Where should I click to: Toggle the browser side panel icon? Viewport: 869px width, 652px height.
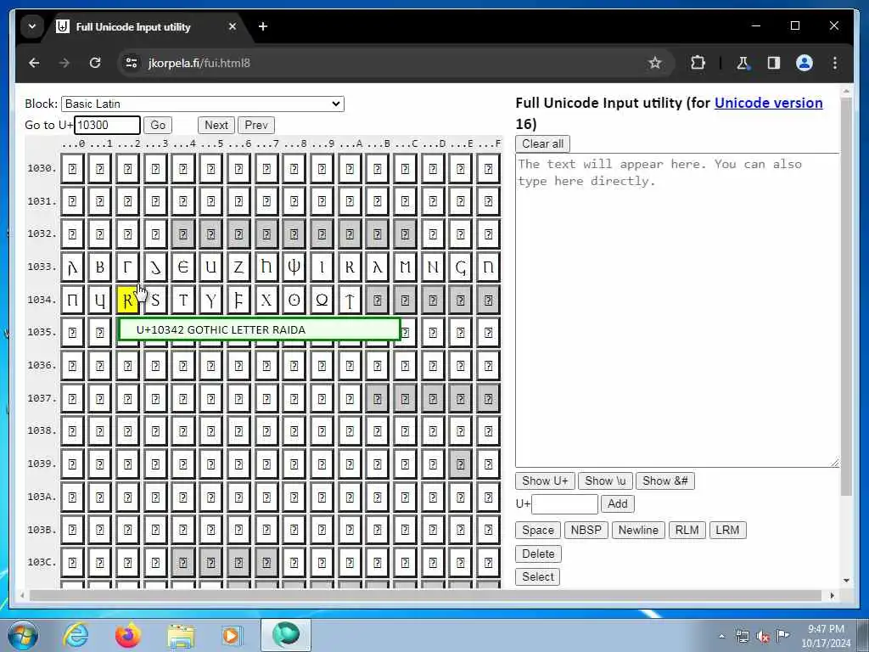coord(774,63)
